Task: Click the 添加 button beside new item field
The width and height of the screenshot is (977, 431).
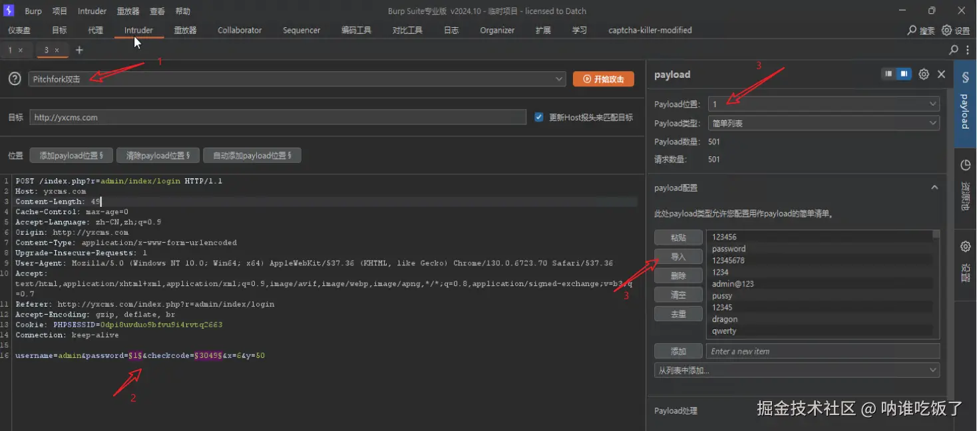Action: [678, 351]
